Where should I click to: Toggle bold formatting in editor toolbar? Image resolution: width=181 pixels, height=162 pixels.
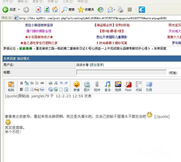point(21,83)
